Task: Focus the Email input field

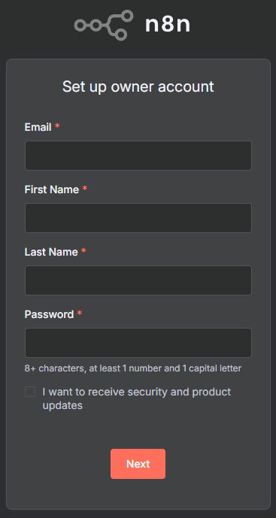Action: coord(138,156)
